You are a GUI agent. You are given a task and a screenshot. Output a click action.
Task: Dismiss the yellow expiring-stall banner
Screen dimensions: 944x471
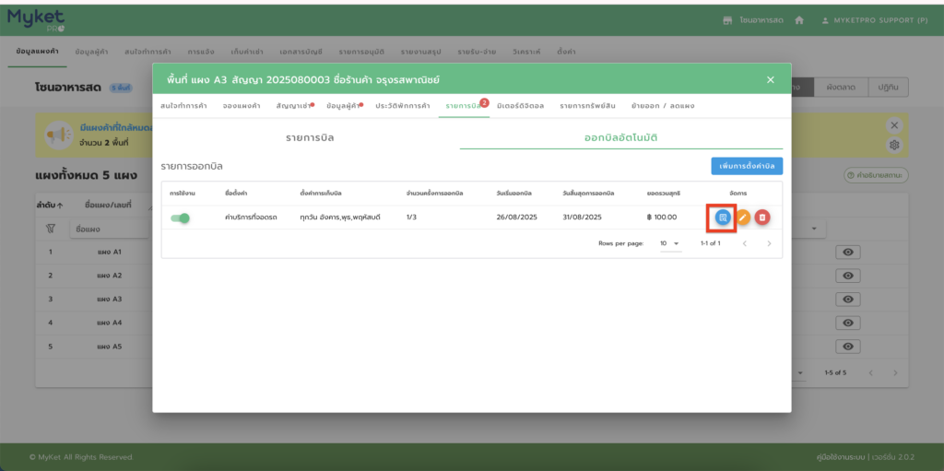(894, 125)
